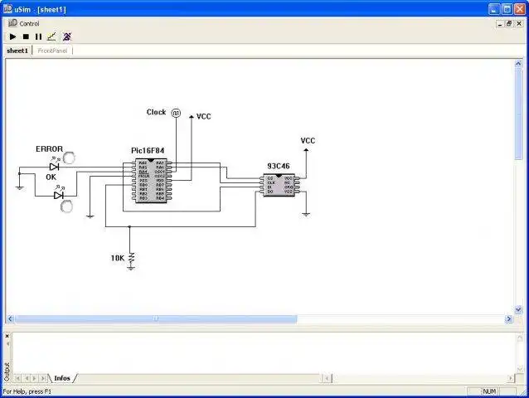Restore the inner sheet1 document window
The image size is (529, 398).
click(509, 23)
